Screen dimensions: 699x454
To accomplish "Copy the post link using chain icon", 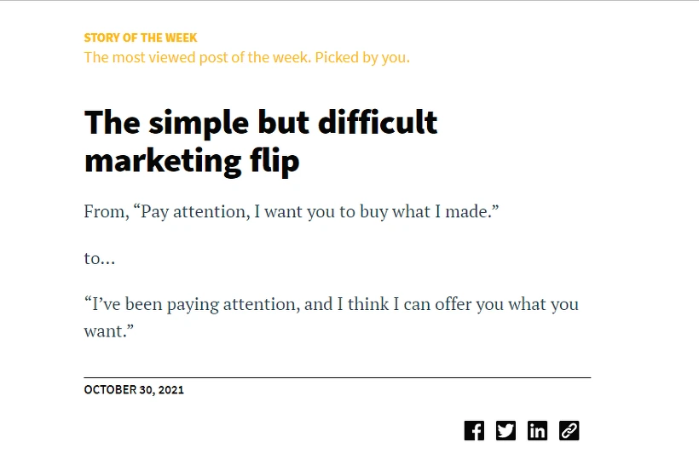I will (x=569, y=430).
